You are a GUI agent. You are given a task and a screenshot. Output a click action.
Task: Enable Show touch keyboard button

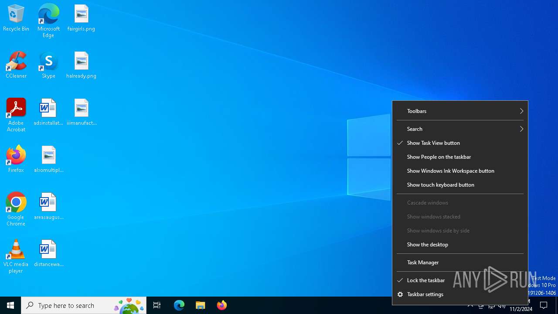460,185
